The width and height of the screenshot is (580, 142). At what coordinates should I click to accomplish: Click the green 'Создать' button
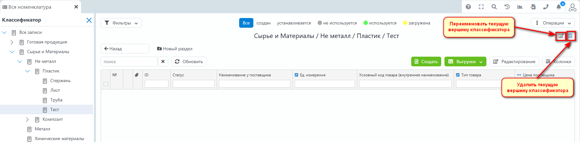tap(426, 62)
